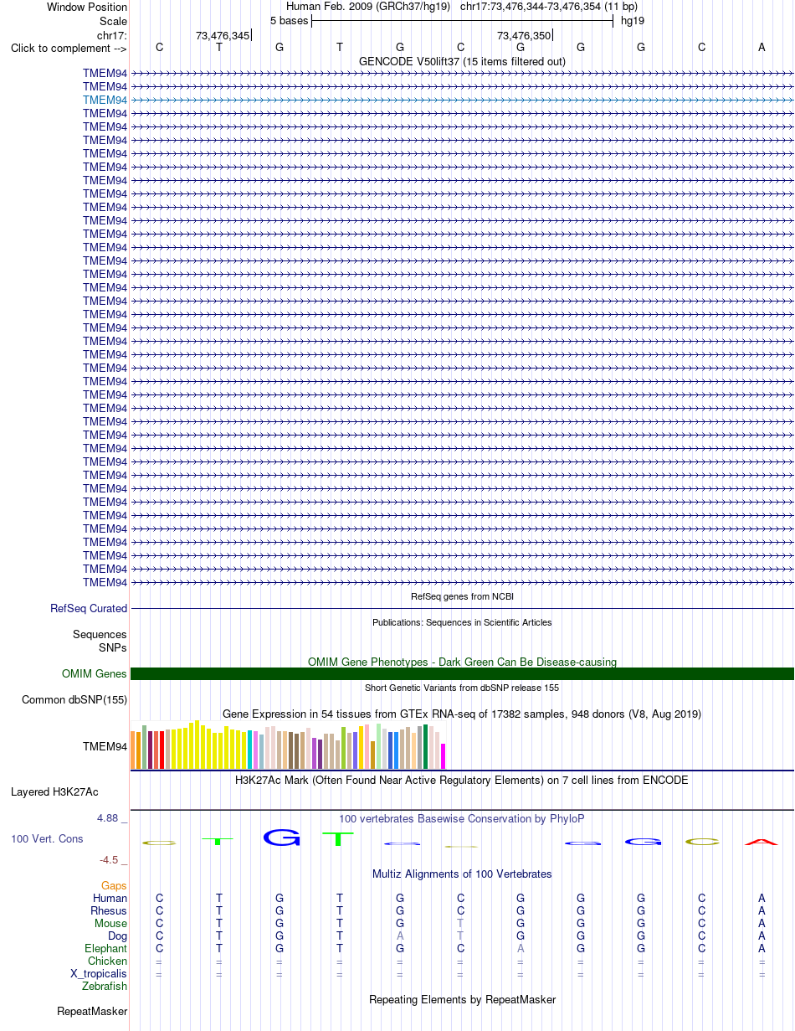Click the '5 bases' scale bar text

(289, 21)
